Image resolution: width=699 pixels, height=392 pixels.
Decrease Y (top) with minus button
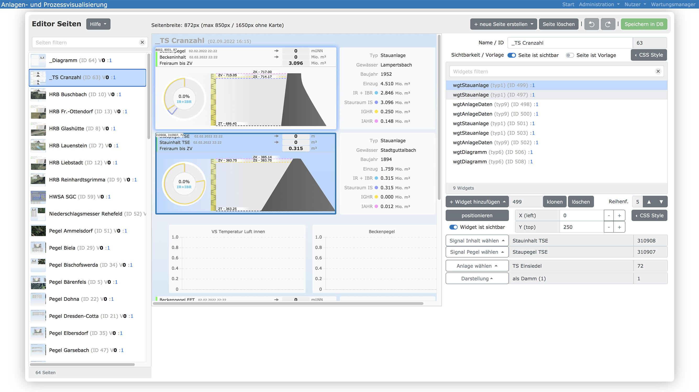[x=609, y=227]
